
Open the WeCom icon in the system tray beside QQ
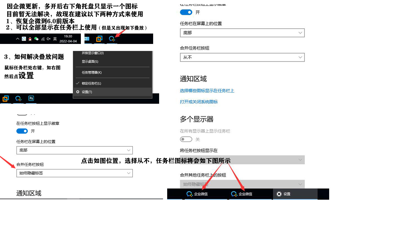pos(24,39)
